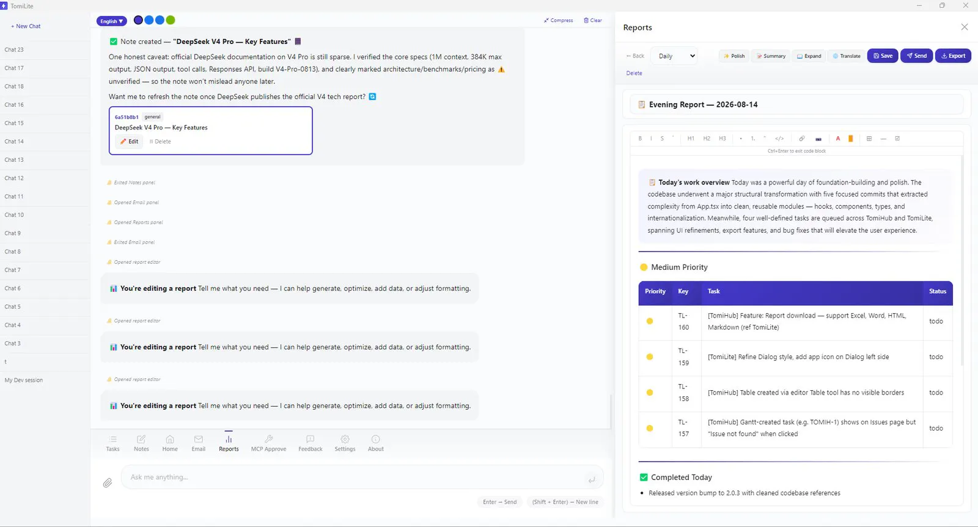
Task: Click the Polish button
Action: (x=734, y=56)
